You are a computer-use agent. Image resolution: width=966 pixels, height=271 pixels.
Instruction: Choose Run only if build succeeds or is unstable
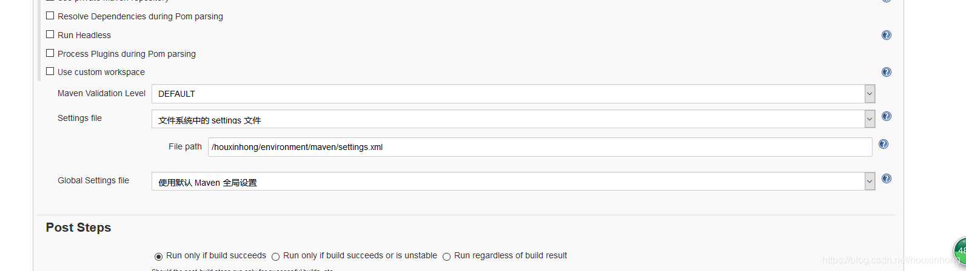click(276, 256)
